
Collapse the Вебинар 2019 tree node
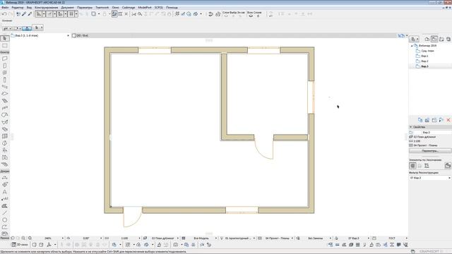click(x=412, y=45)
